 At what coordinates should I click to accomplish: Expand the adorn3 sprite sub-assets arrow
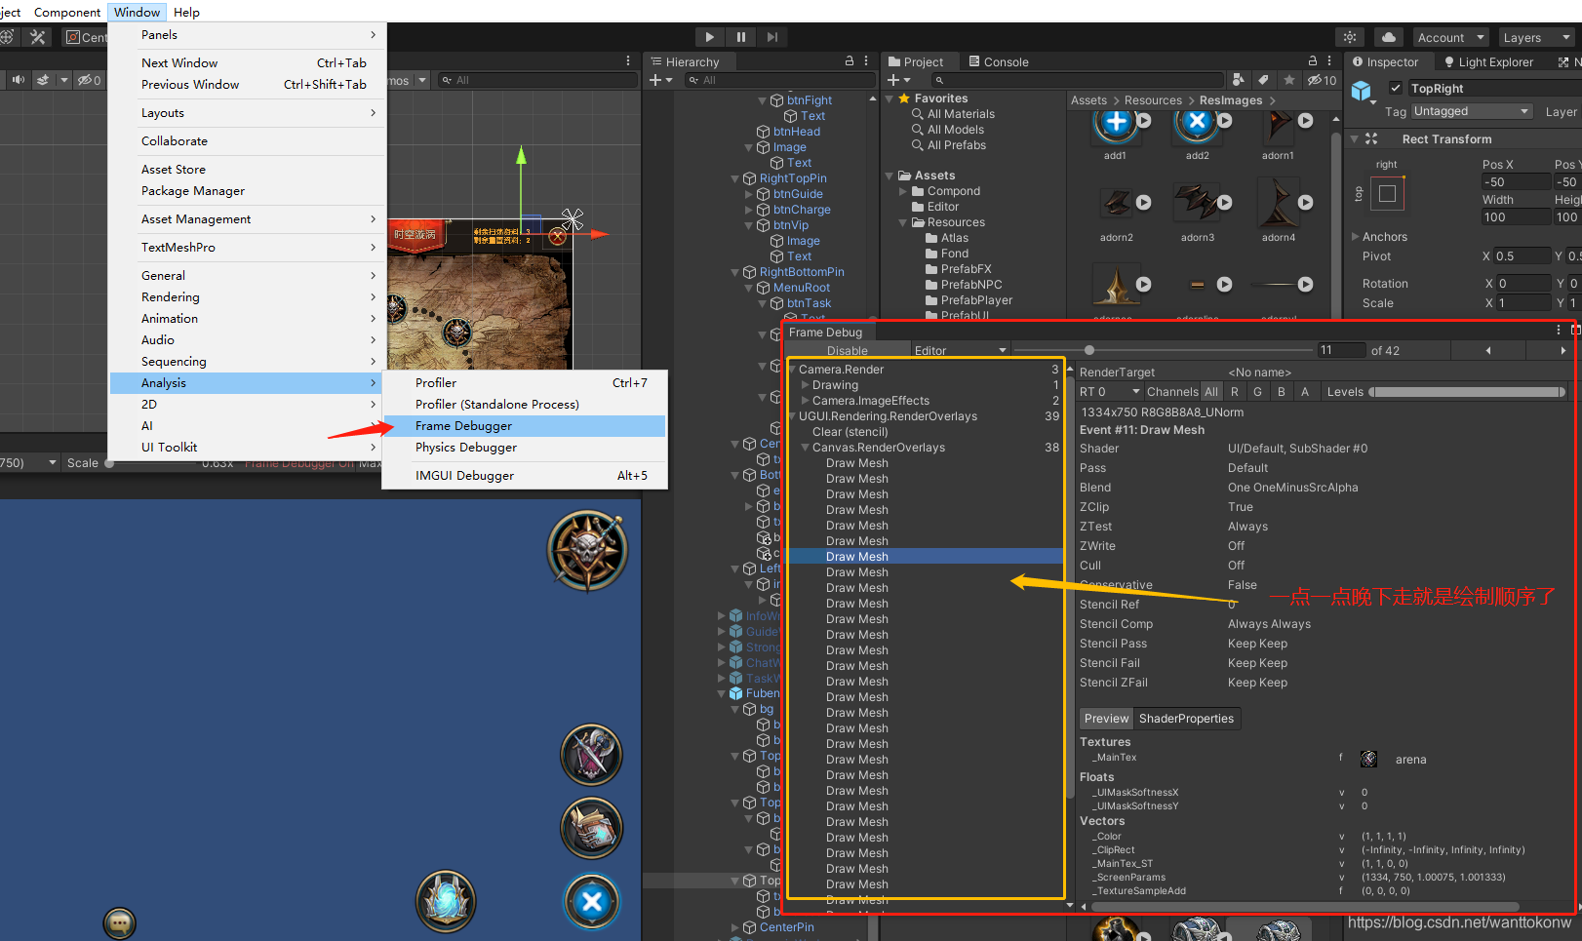[x=1225, y=202]
